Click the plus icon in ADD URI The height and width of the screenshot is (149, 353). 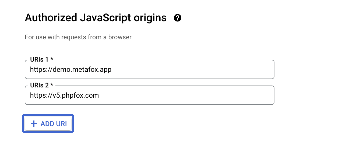click(x=34, y=124)
